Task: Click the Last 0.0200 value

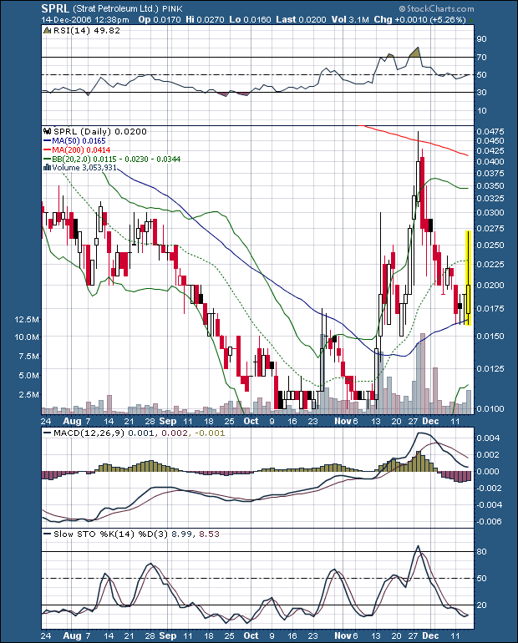Action: (x=301, y=20)
